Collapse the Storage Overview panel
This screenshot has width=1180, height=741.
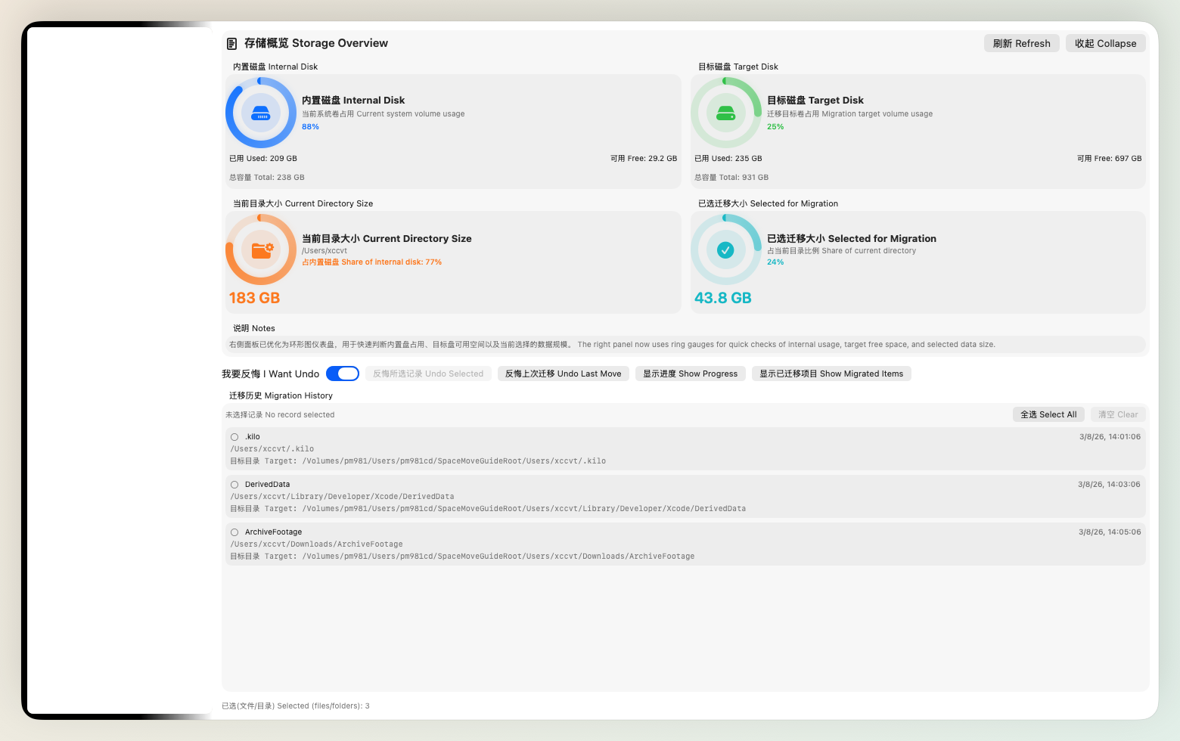pos(1105,44)
